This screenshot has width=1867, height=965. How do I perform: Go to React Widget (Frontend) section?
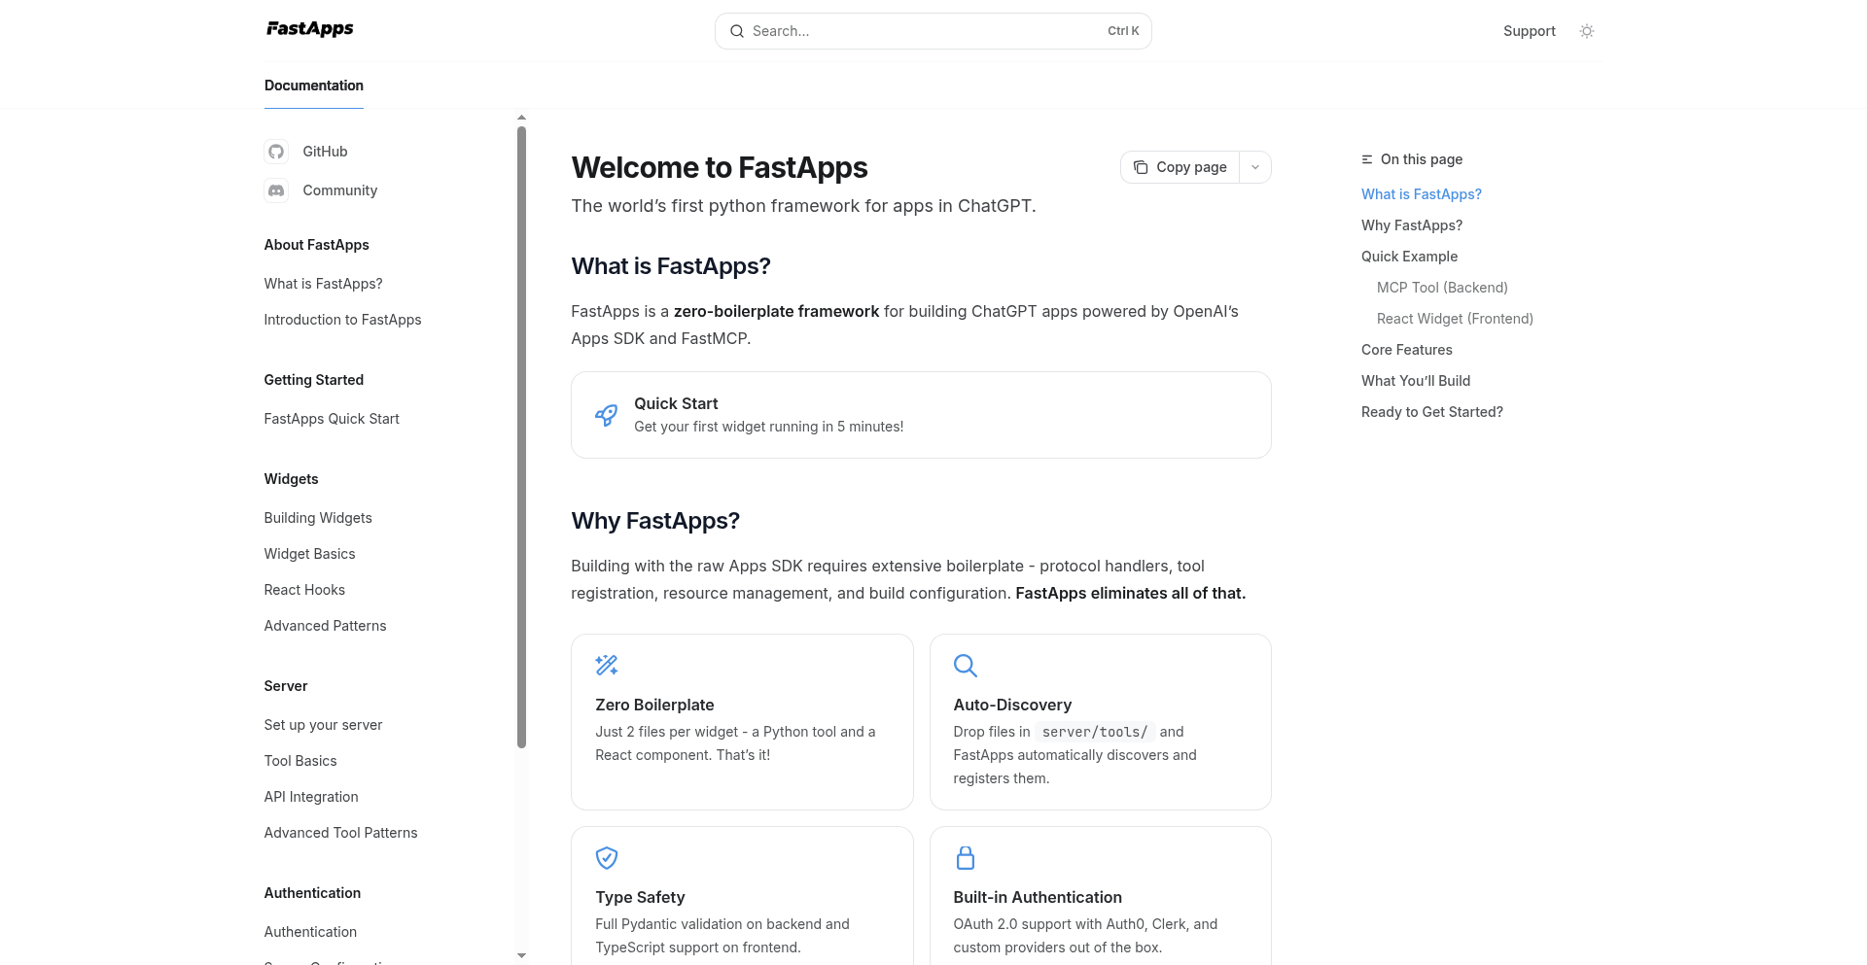(x=1455, y=319)
